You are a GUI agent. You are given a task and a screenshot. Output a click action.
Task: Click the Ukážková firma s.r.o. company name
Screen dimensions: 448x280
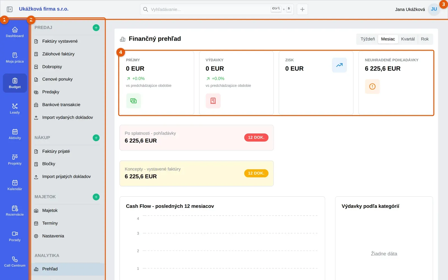[x=44, y=9]
